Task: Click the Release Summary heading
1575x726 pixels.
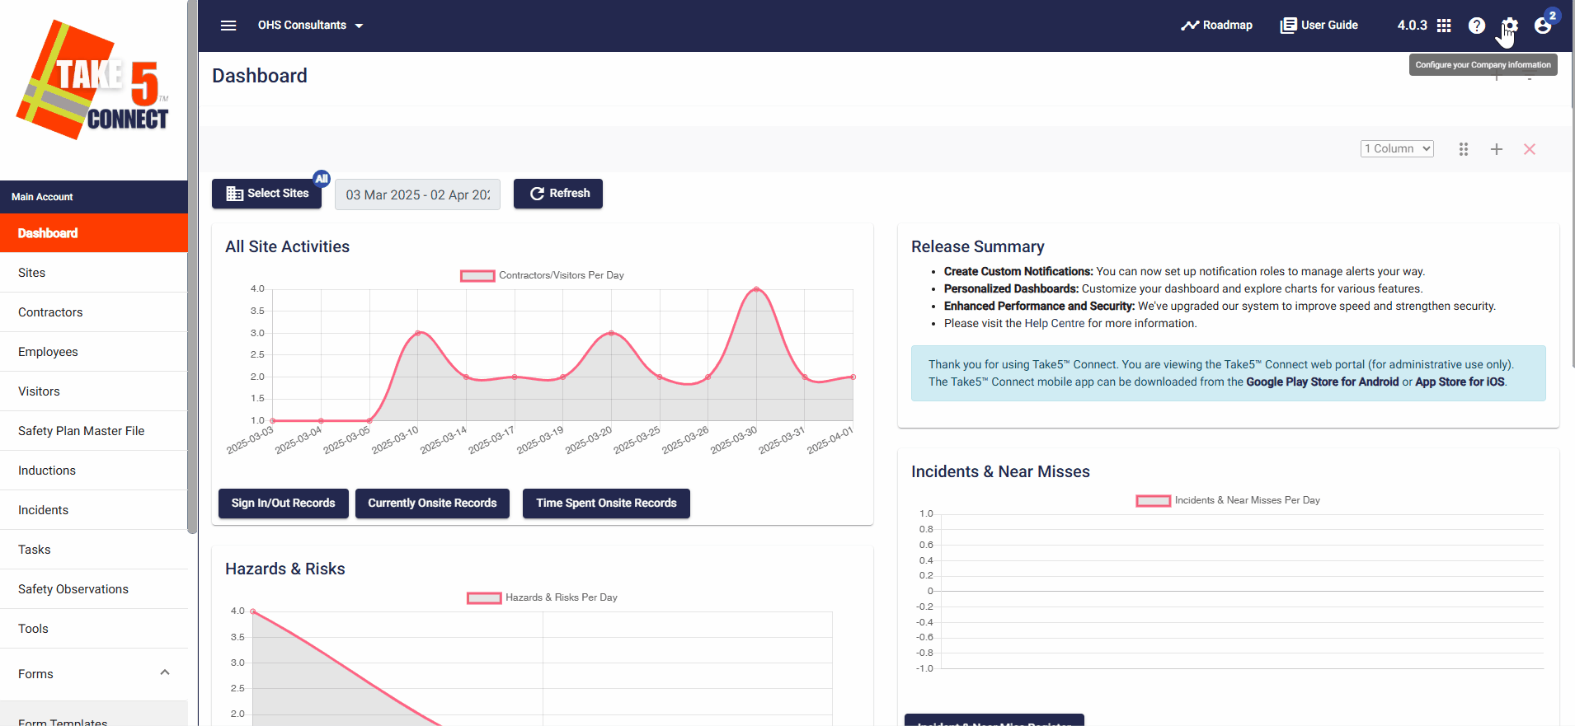Action: [977, 246]
